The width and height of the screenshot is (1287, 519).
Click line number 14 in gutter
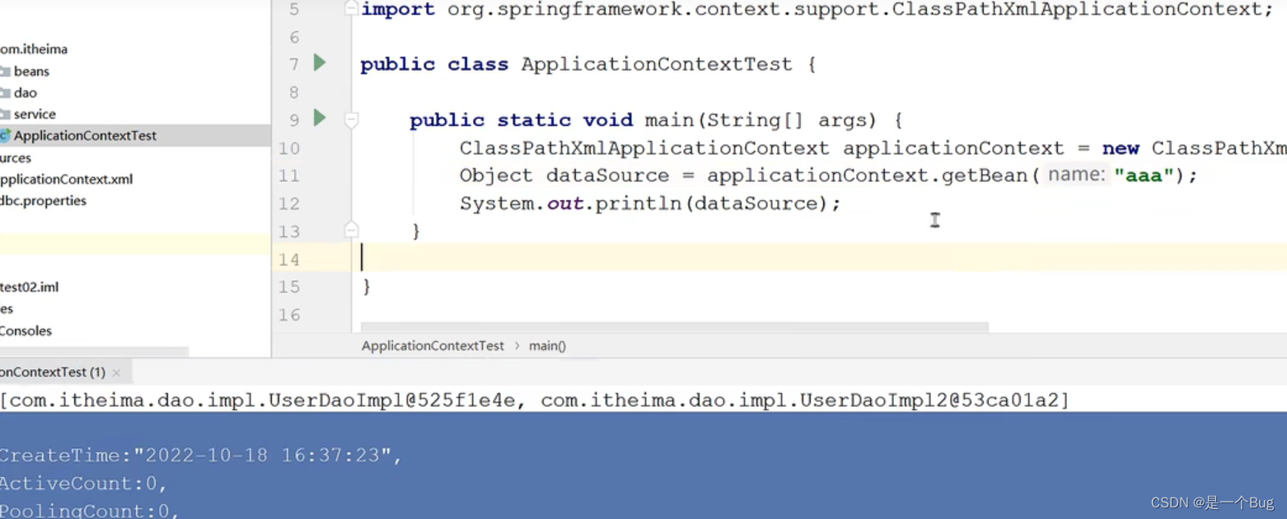(x=288, y=259)
